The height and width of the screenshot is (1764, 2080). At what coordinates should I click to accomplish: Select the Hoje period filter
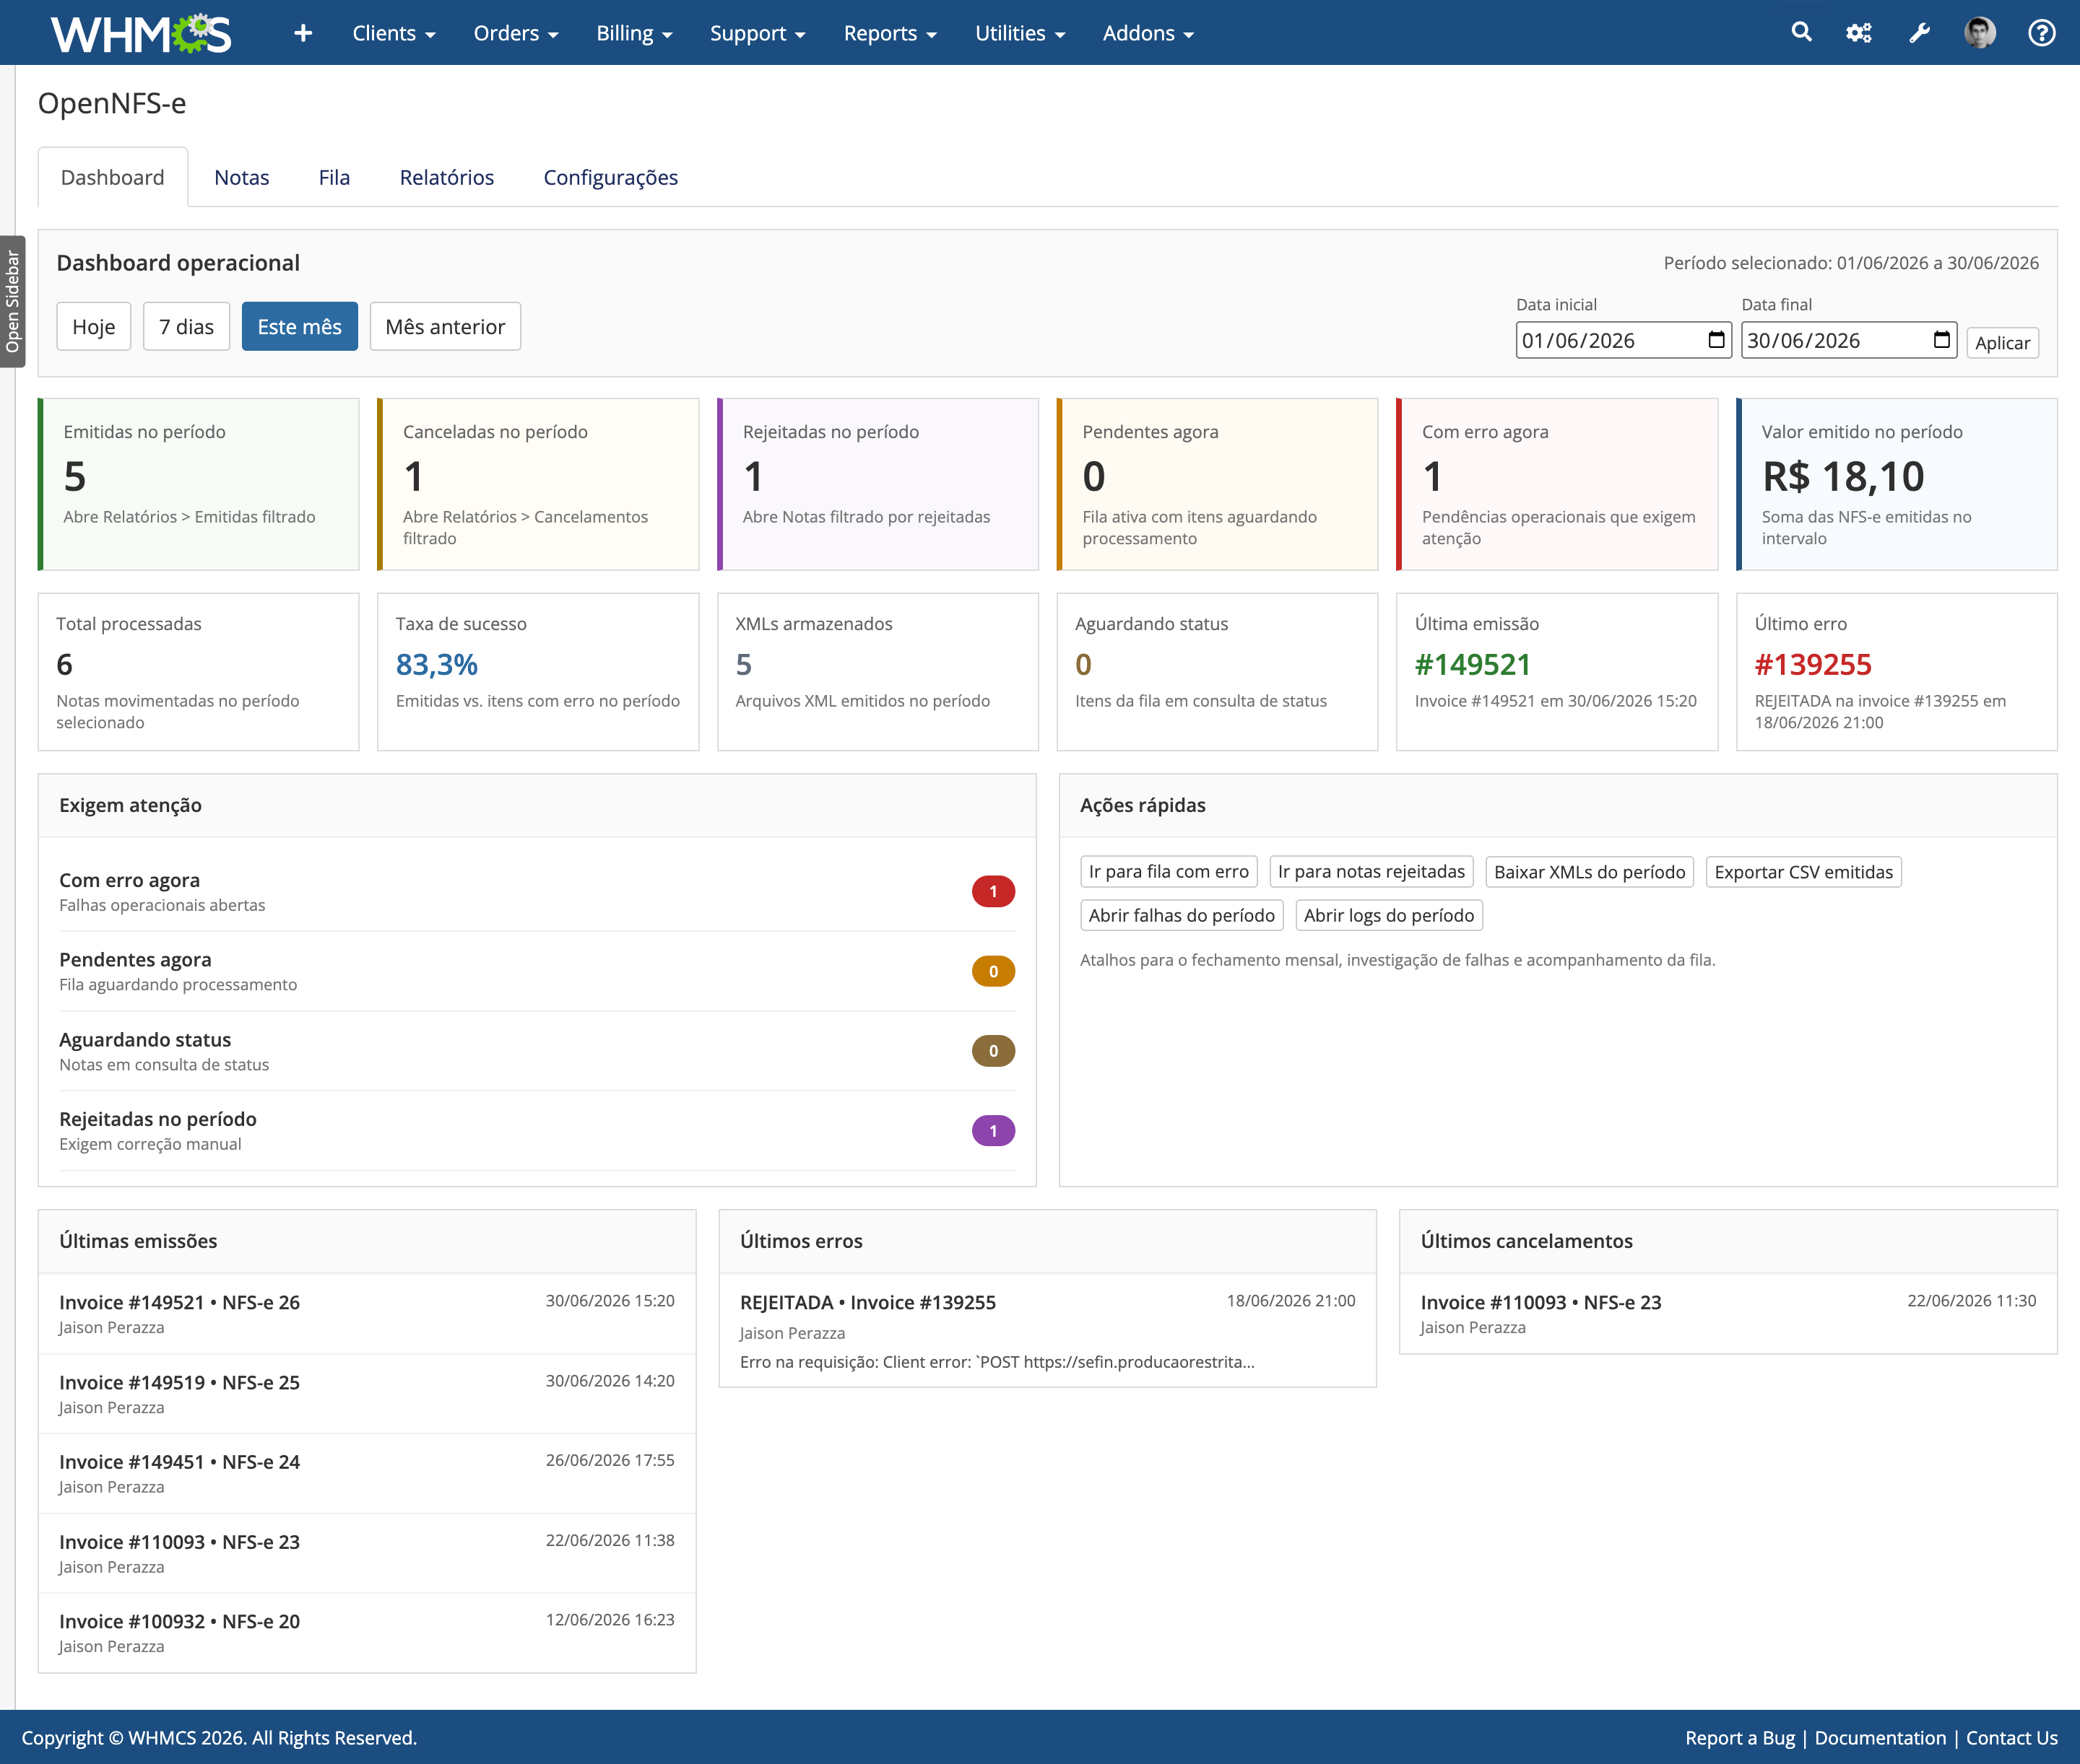[94, 326]
